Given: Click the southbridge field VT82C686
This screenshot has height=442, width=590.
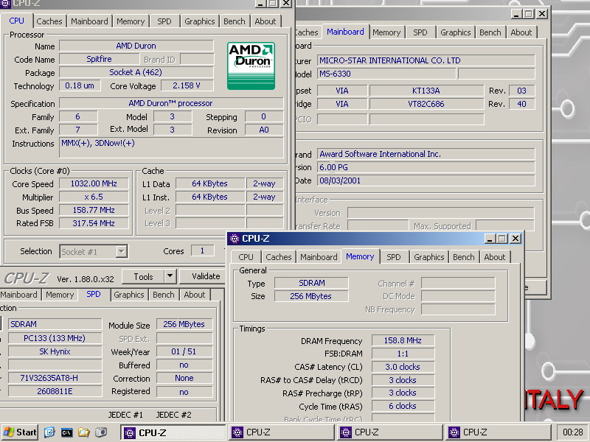Looking at the screenshot, I should pyautogui.click(x=426, y=104).
